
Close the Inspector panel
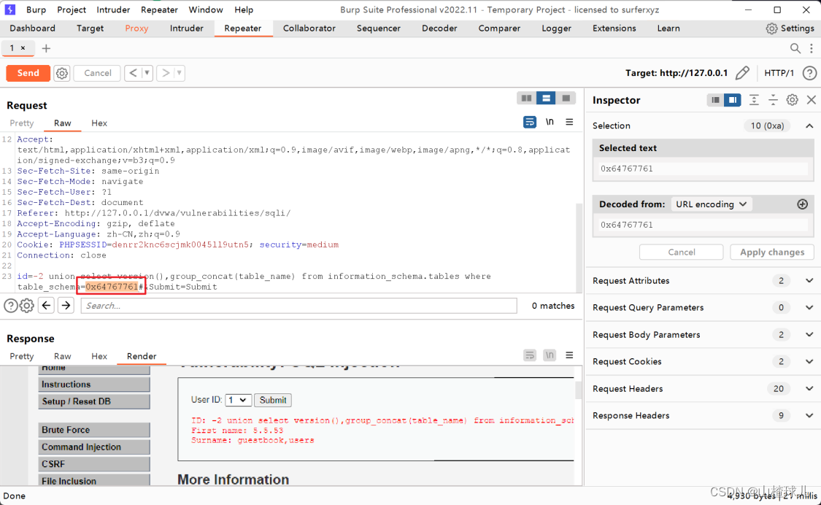[x=811, y=100]
